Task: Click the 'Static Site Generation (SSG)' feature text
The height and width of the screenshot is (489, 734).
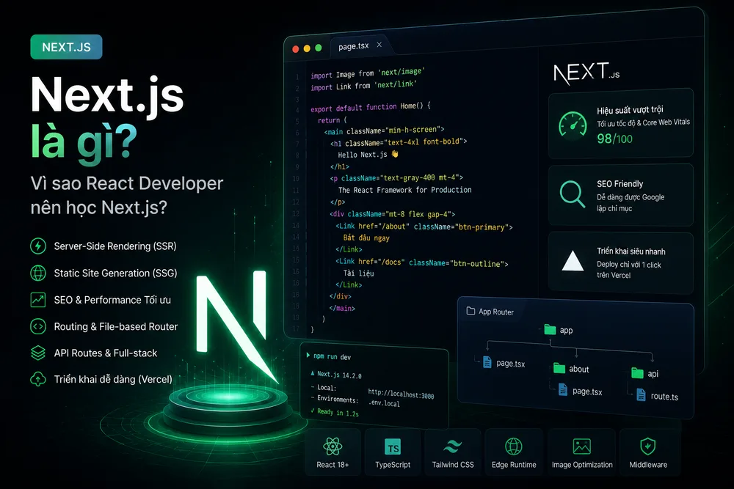Action: click(x=116, y=273)
